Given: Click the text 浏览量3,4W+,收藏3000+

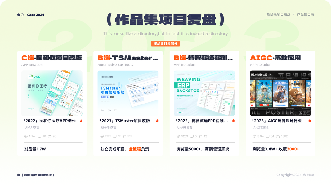Looking at the screenshot, I should coord(276,149).
